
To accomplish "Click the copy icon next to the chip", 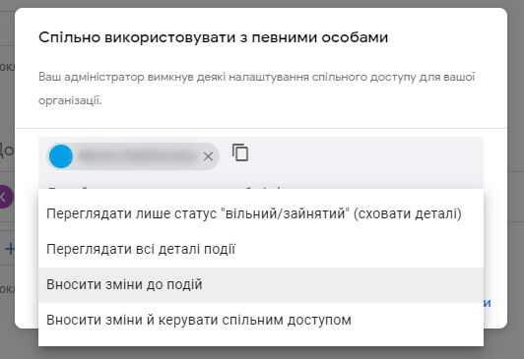I will [x=240, y=152].
